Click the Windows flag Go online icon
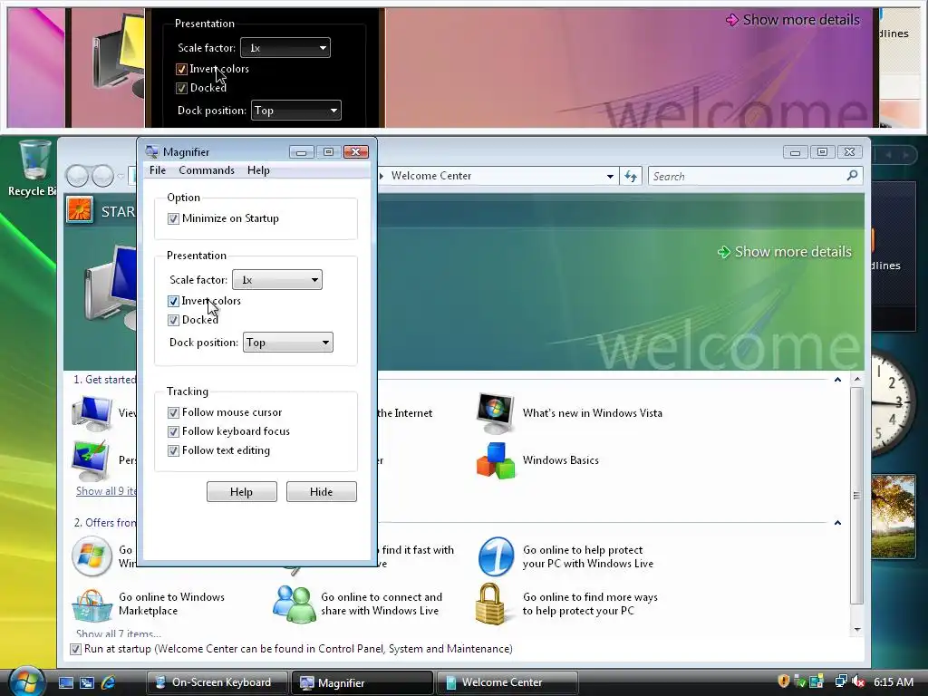Viewport: 928px width, 696px height. coord(92,556)
